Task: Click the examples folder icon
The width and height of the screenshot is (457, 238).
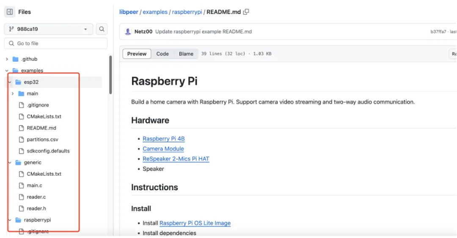Action: coord(16,71)
